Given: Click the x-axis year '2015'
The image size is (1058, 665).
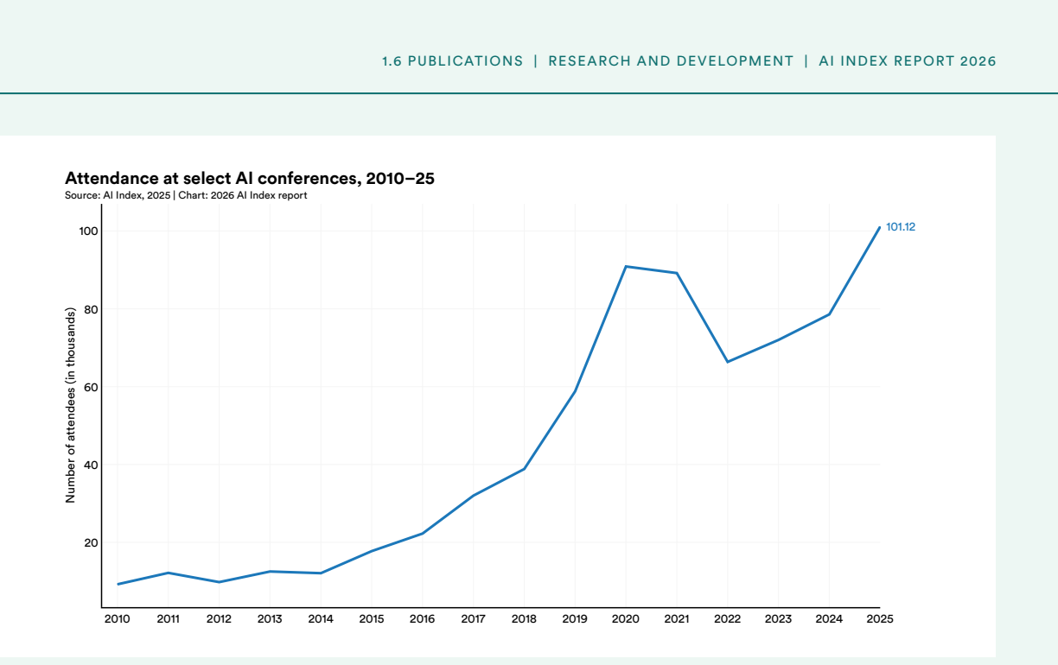Looking at the screenshot, I should 372,619.
